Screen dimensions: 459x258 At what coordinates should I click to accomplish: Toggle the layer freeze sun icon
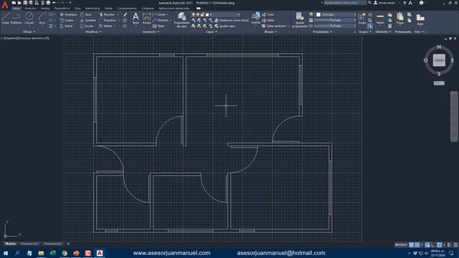tap(198, 14)
